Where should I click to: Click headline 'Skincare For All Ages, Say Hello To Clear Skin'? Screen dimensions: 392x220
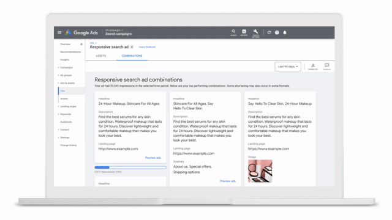tap(194, 106)
